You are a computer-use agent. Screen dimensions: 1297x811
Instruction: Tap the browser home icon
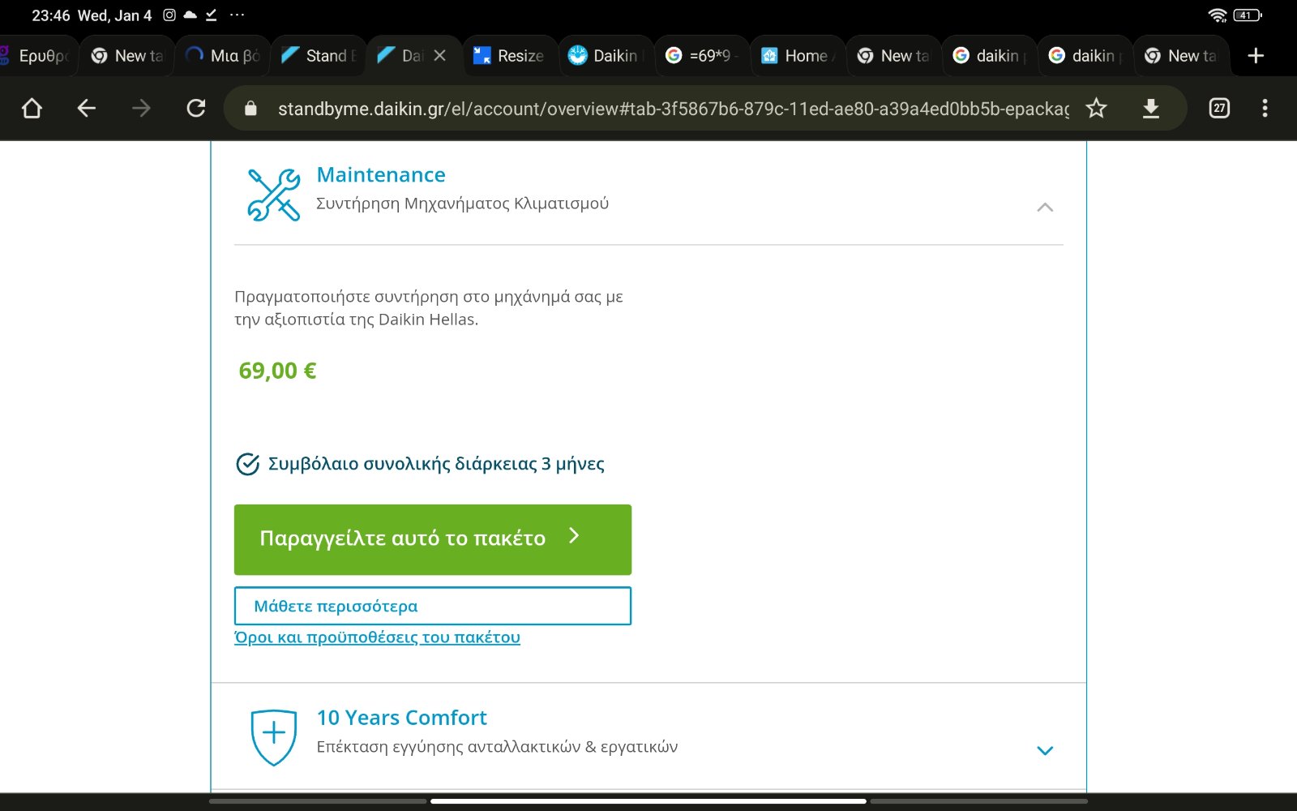pyautogui.click(x=32, y=108)
